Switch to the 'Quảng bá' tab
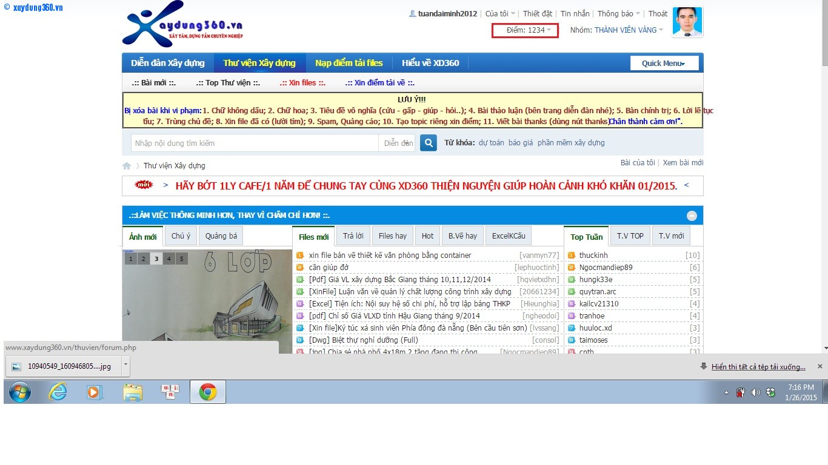The image size is (828, 465). pyautogui.click(x=221, y=236)
